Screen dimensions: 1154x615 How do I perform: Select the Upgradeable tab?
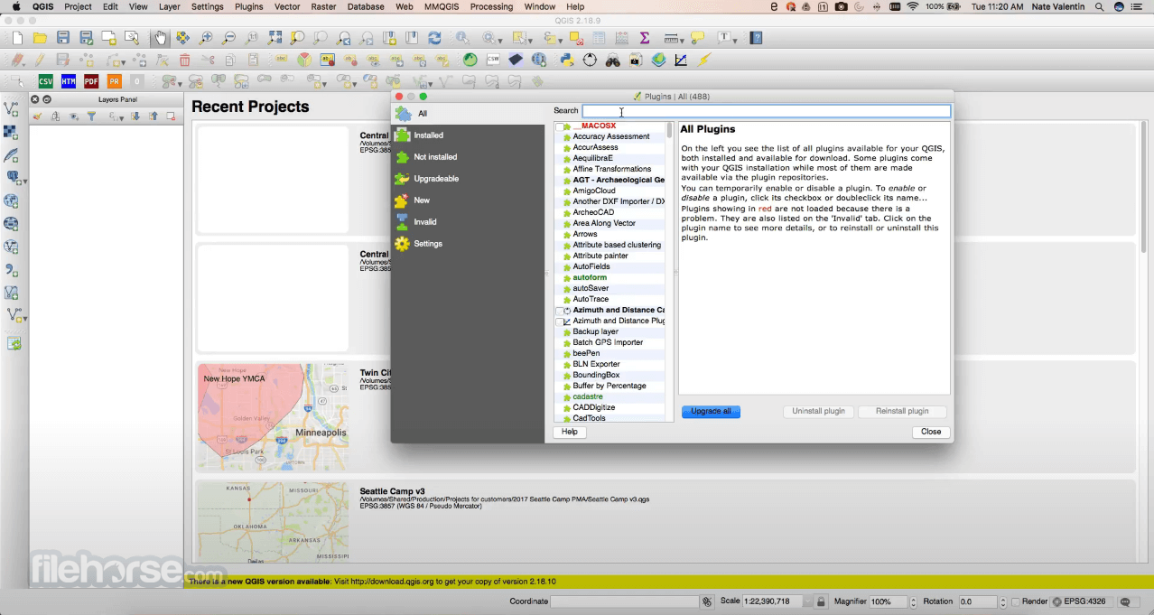468,179
